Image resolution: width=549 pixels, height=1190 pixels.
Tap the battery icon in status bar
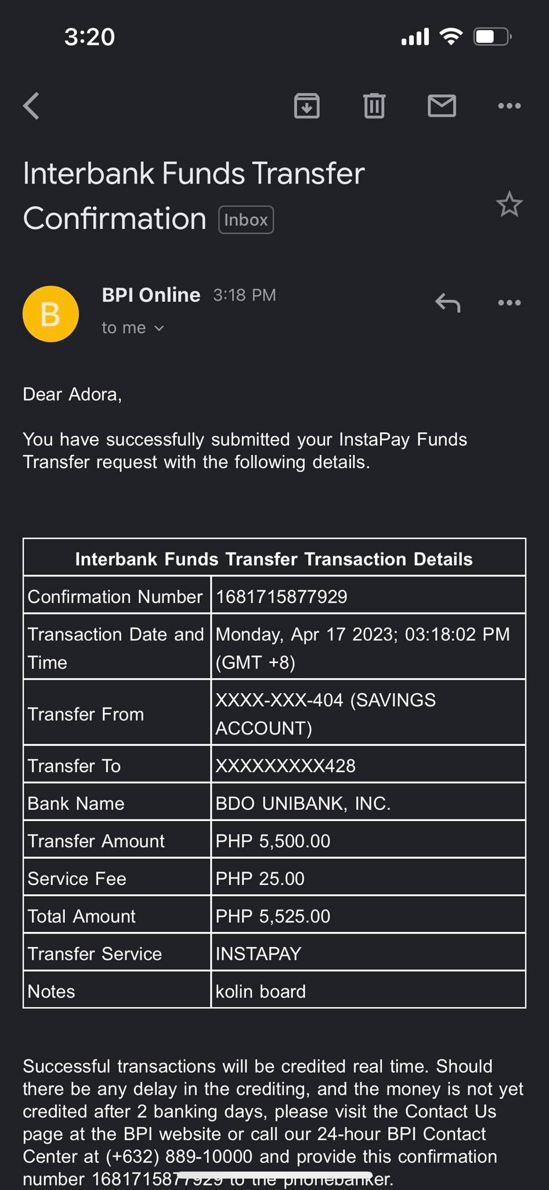(x=492, y=37)
